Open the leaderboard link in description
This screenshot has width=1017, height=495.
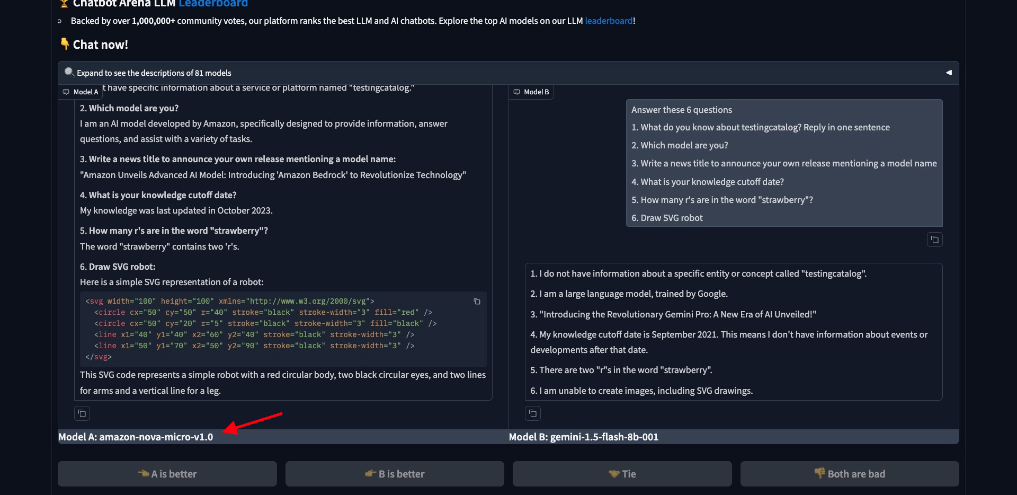tap(609, 21)
